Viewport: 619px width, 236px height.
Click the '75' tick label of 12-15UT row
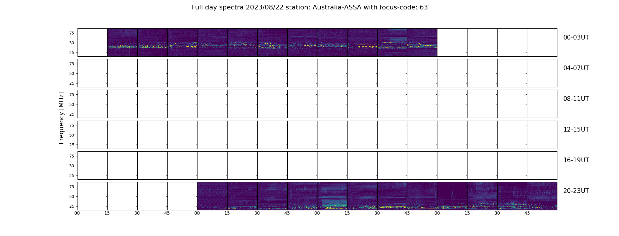click(72, 125)
